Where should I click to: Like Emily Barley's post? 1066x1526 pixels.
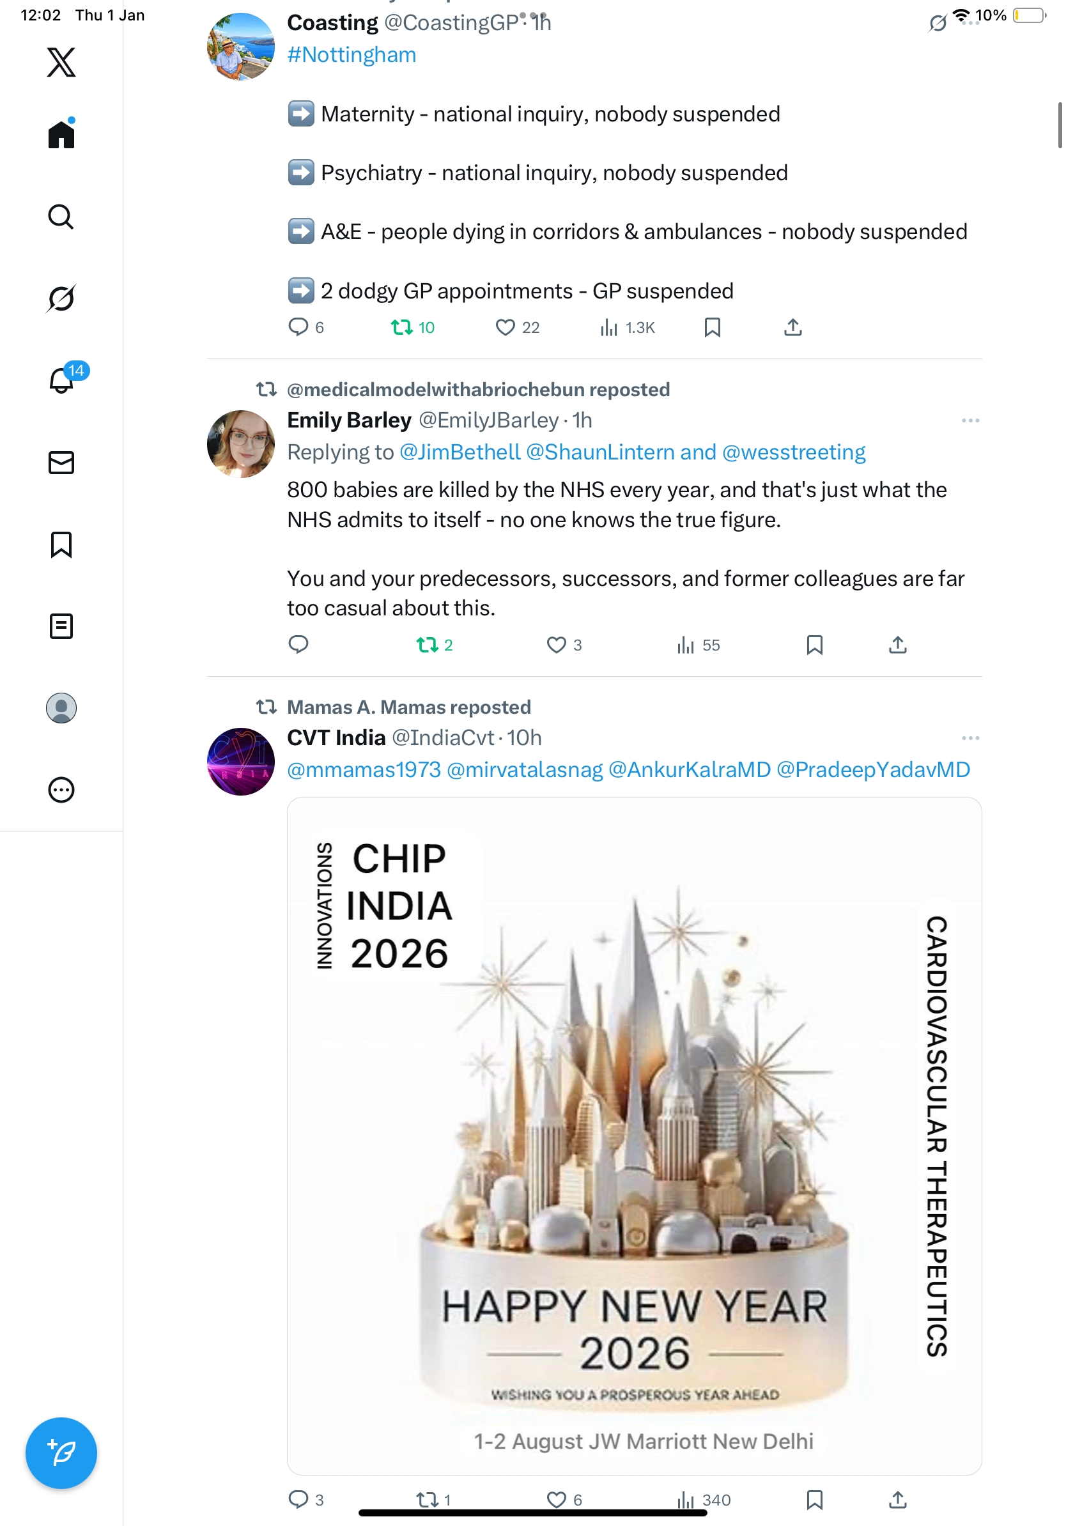[x=556, y=645]
